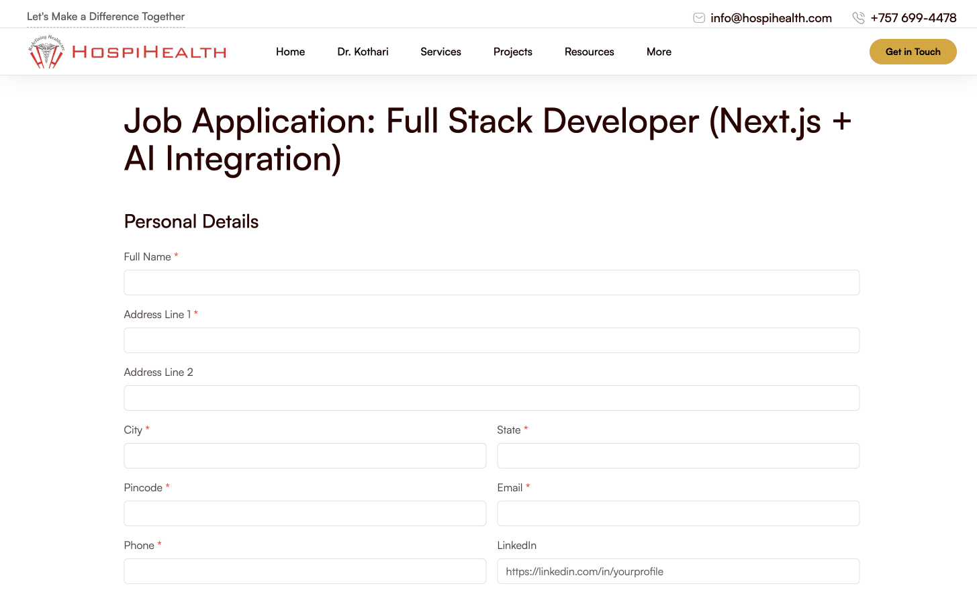Viewport: 977px width, 596px height.
Task: Click the LinkedIn profile URL field
Action: pos(678,571)
